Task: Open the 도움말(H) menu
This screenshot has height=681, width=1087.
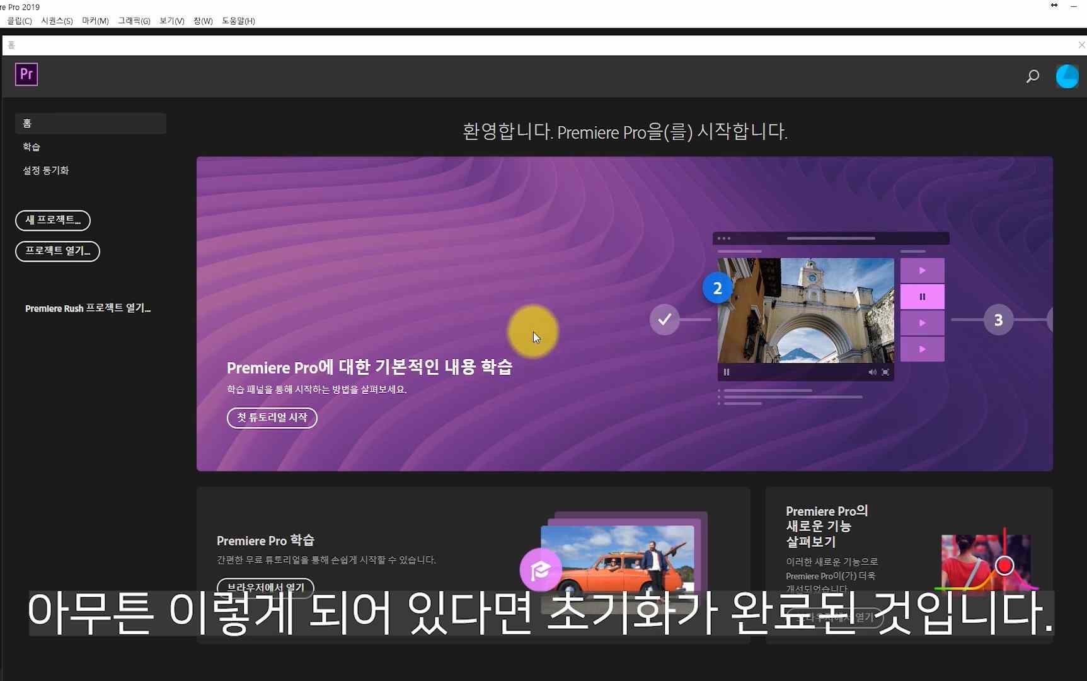Action: 238,21
